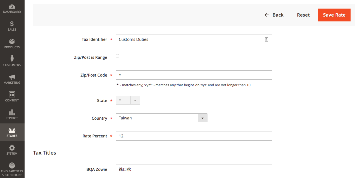Click the BQA Zowie tax title field
The width and height of the screenshot is (356, 178).
click(194, 169)
